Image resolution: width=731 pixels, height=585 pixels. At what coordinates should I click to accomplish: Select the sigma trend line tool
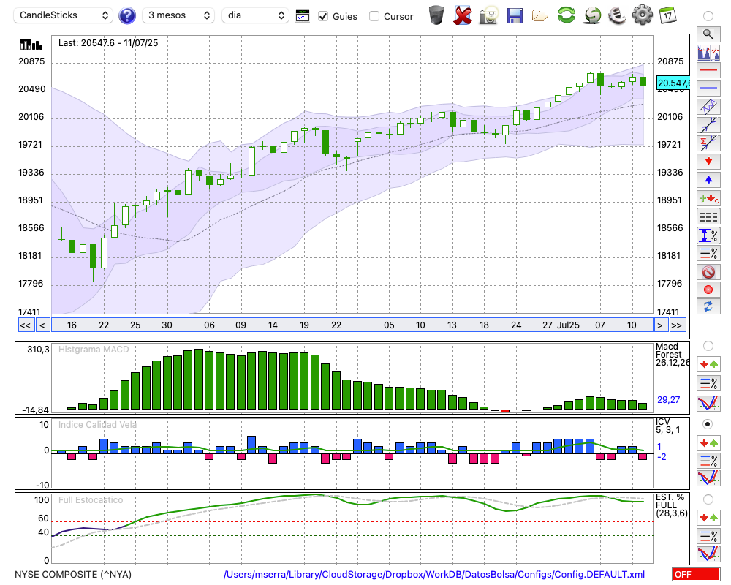click(x=708, y=143)
